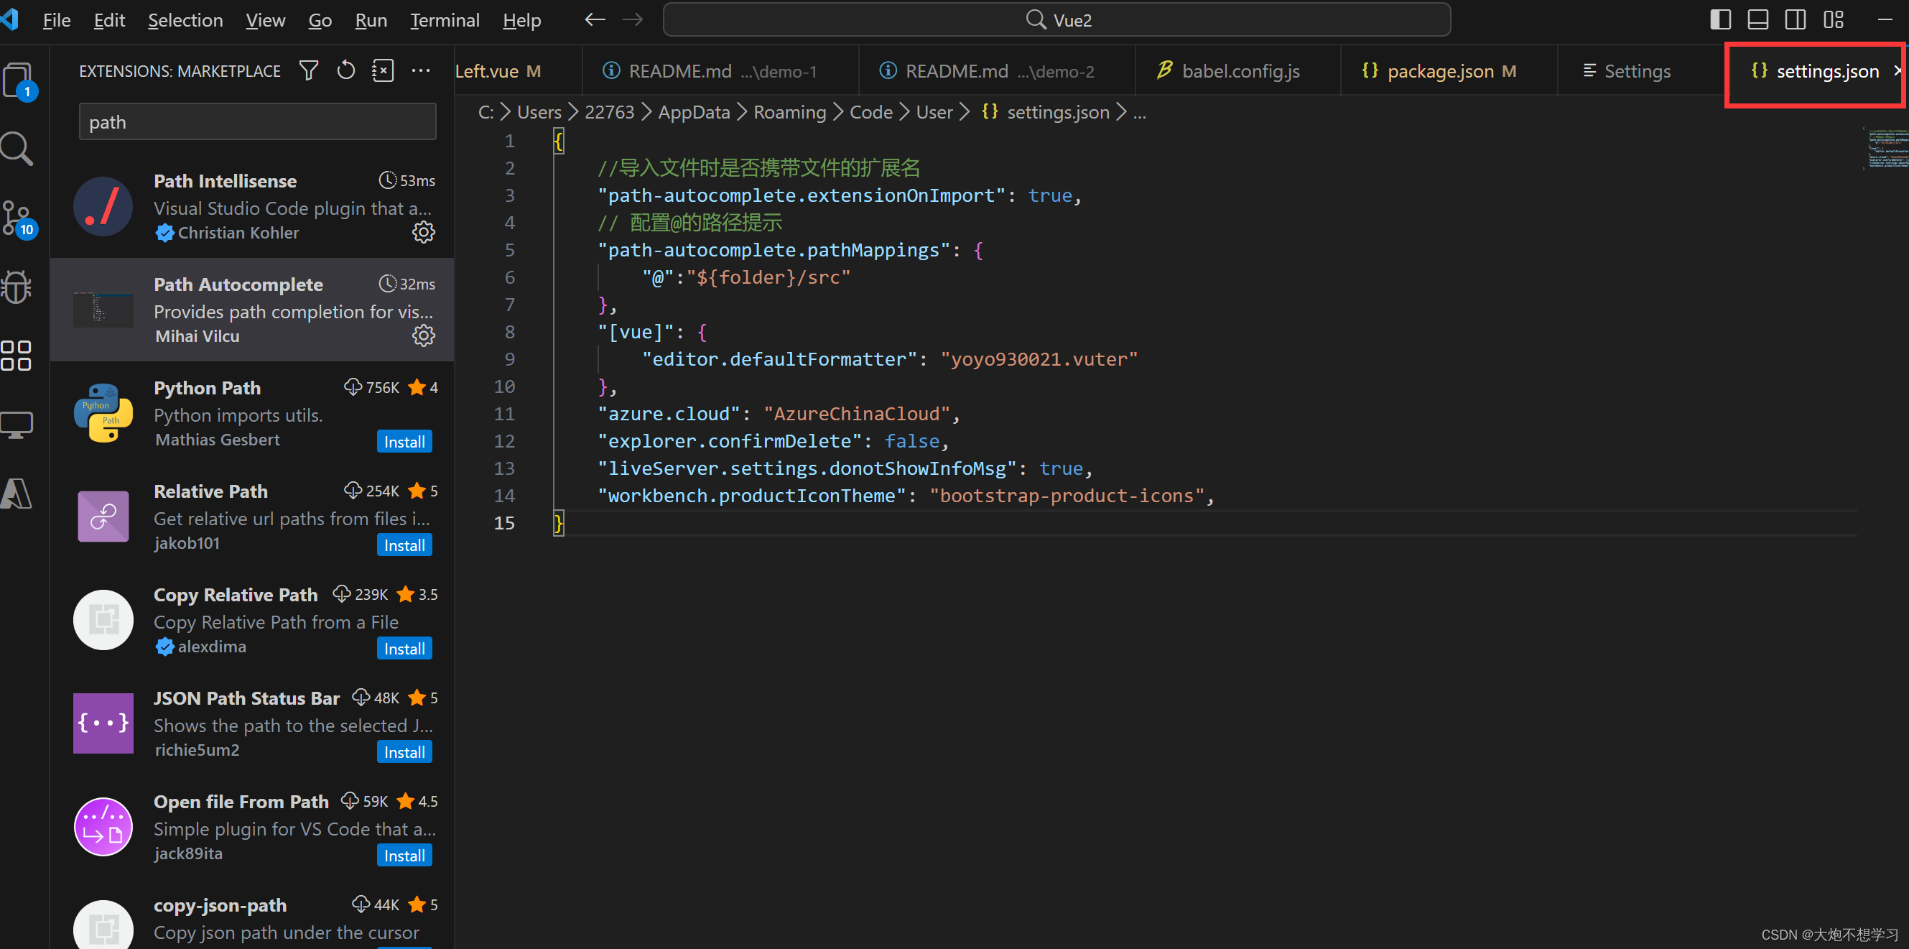
Task: Click Users in the breadcrumb path
Action: tap(539, 112)
